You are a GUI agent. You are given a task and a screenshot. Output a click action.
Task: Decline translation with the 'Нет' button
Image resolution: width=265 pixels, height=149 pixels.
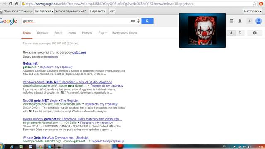(x=112, y=11)
